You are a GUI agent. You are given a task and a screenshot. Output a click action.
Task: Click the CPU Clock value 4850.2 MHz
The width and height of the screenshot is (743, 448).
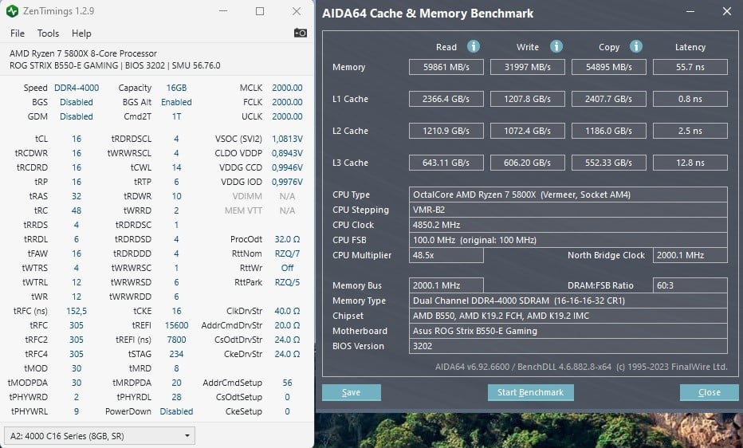pos(568,225)
